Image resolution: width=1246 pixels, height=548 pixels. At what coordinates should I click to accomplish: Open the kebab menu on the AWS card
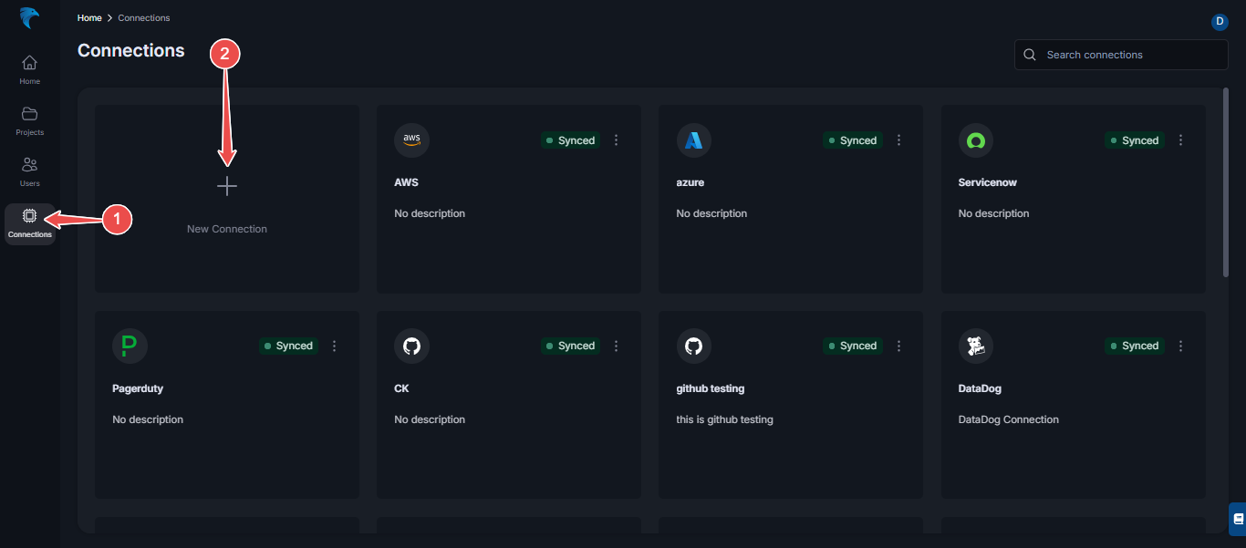pos(616,140)
